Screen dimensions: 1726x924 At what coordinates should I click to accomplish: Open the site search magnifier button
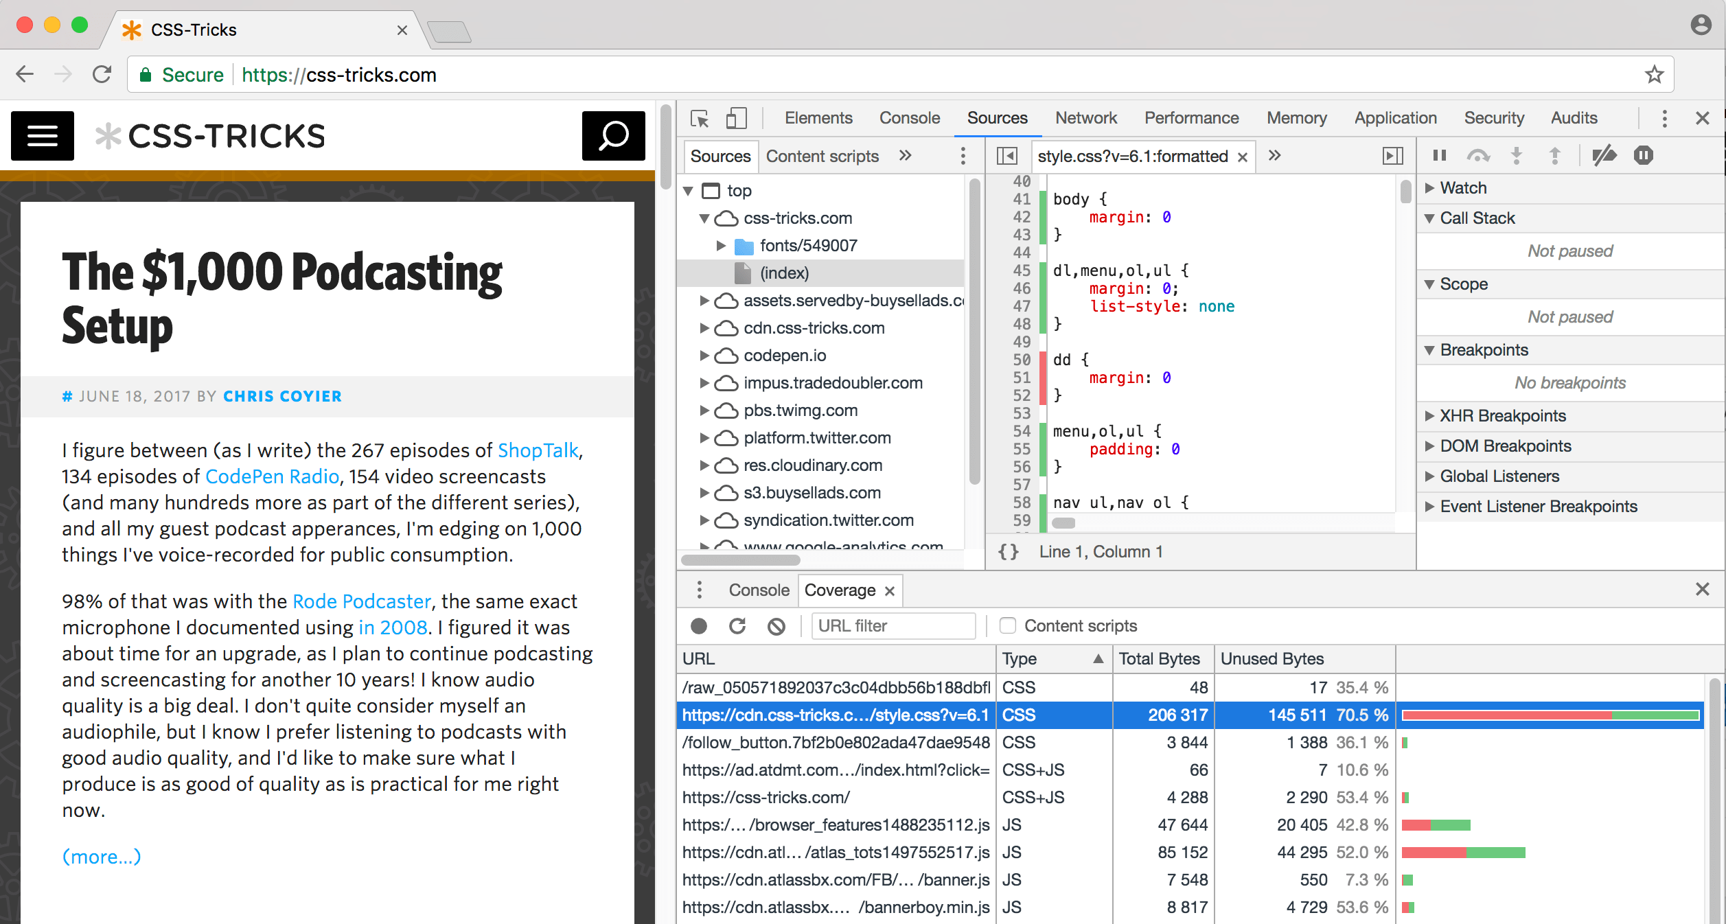click(613, 136)
